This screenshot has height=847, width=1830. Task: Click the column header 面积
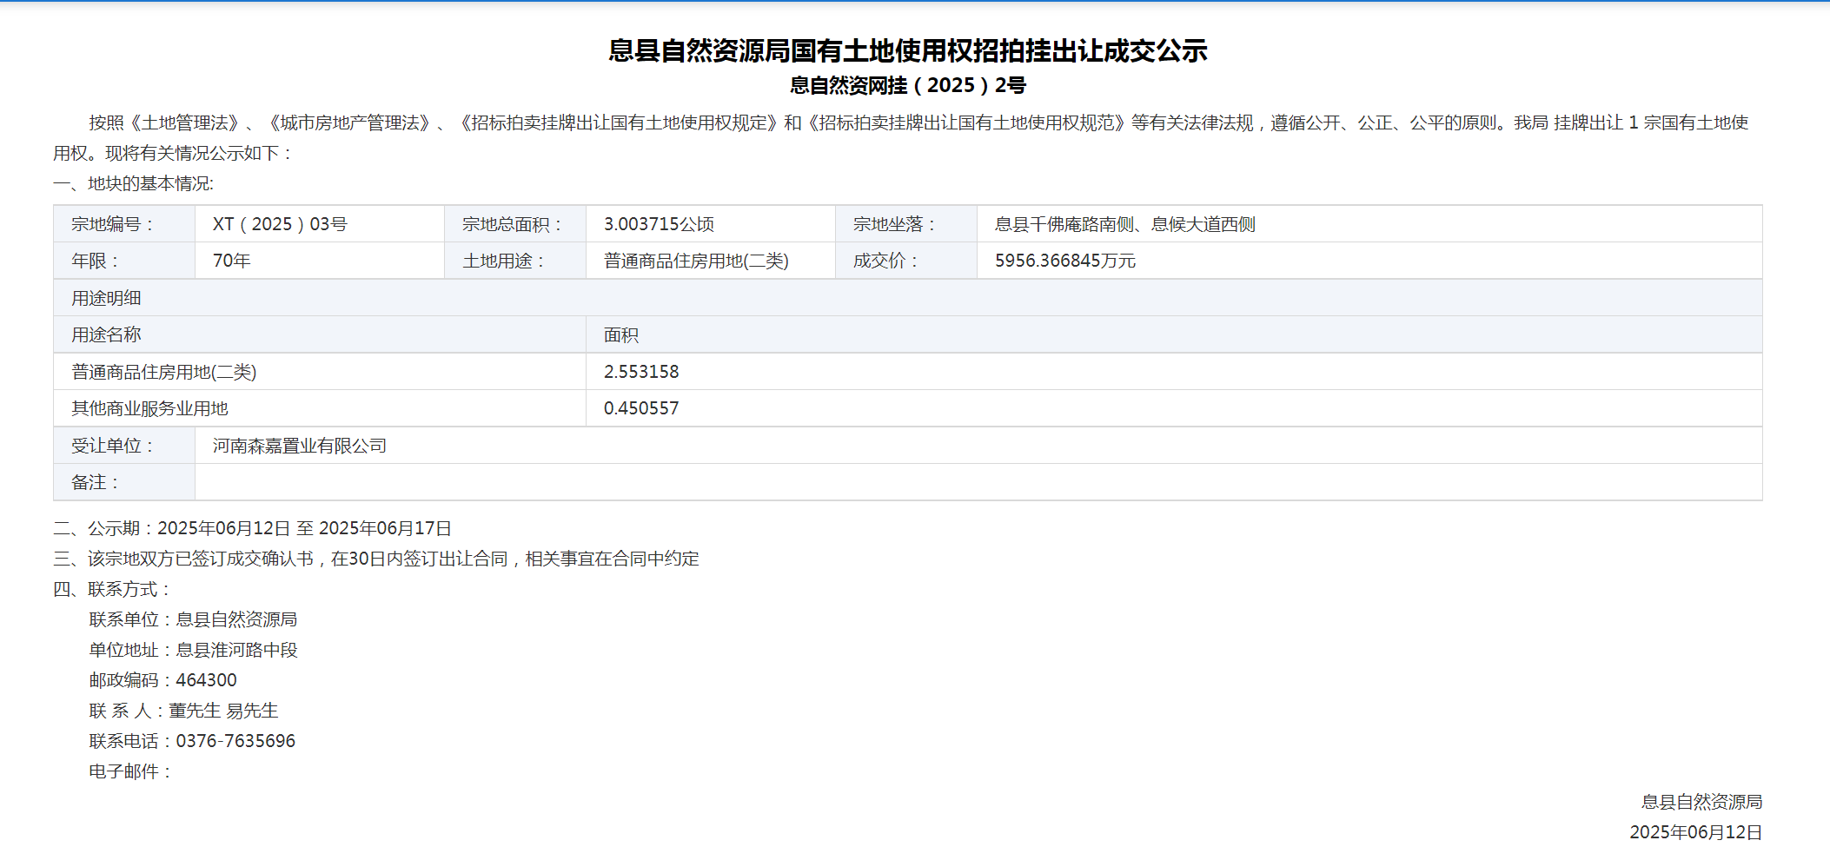point(621,334)
